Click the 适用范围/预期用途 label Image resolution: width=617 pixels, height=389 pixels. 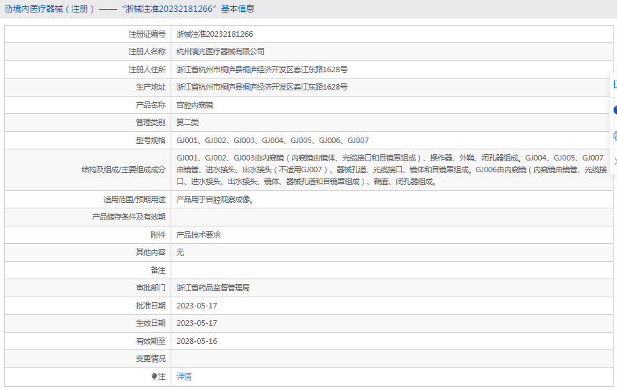134,199
